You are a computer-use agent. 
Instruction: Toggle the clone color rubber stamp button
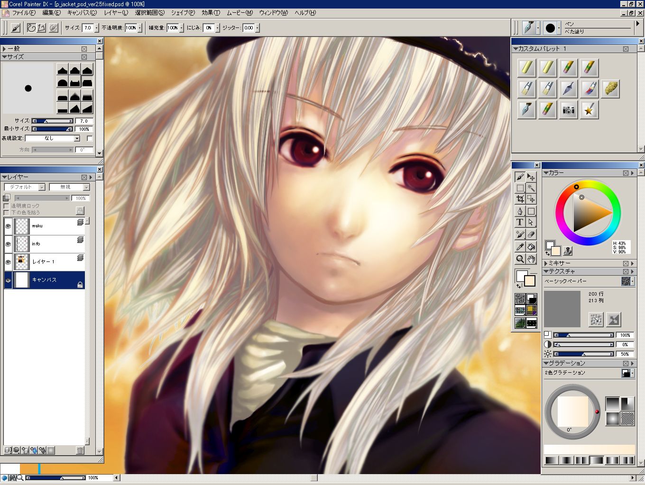tap(568, 251)
